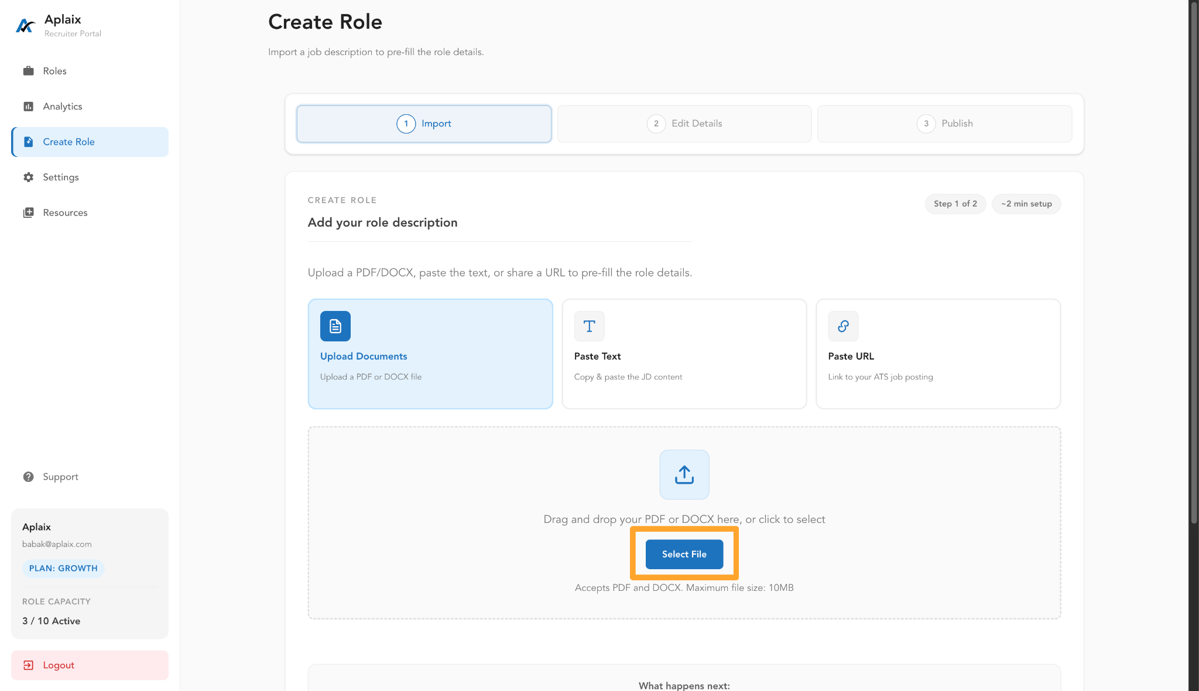Go to Analytics in sidebar

coord(90,107)
